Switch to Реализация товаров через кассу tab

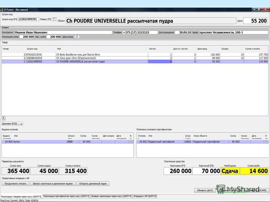click(x=21, y=196)
